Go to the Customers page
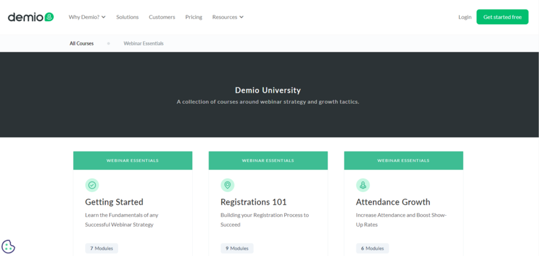 162,17
